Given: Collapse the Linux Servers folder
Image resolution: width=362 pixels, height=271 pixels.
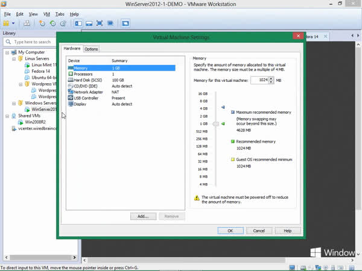Looking at the screenshot, I should pyautogui.click(x=14, y=59).
